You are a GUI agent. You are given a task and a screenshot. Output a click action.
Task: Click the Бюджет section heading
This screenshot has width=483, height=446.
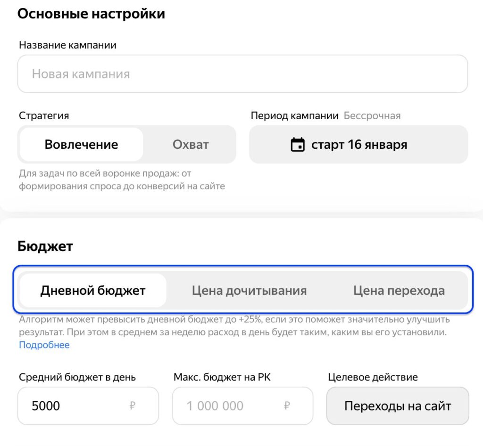[45, 246]
